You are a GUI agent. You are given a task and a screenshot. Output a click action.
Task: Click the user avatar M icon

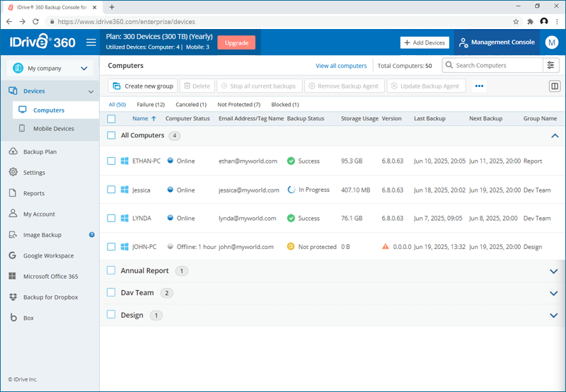tap(552, 42)
